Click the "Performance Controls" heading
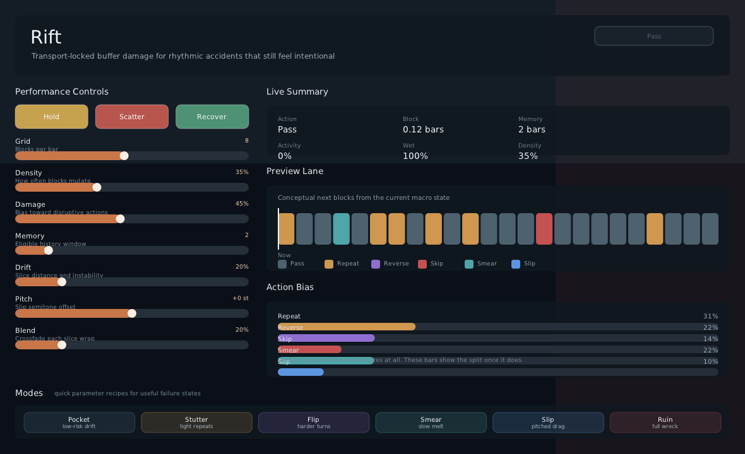The image size is (745, 454). (62, 91)
